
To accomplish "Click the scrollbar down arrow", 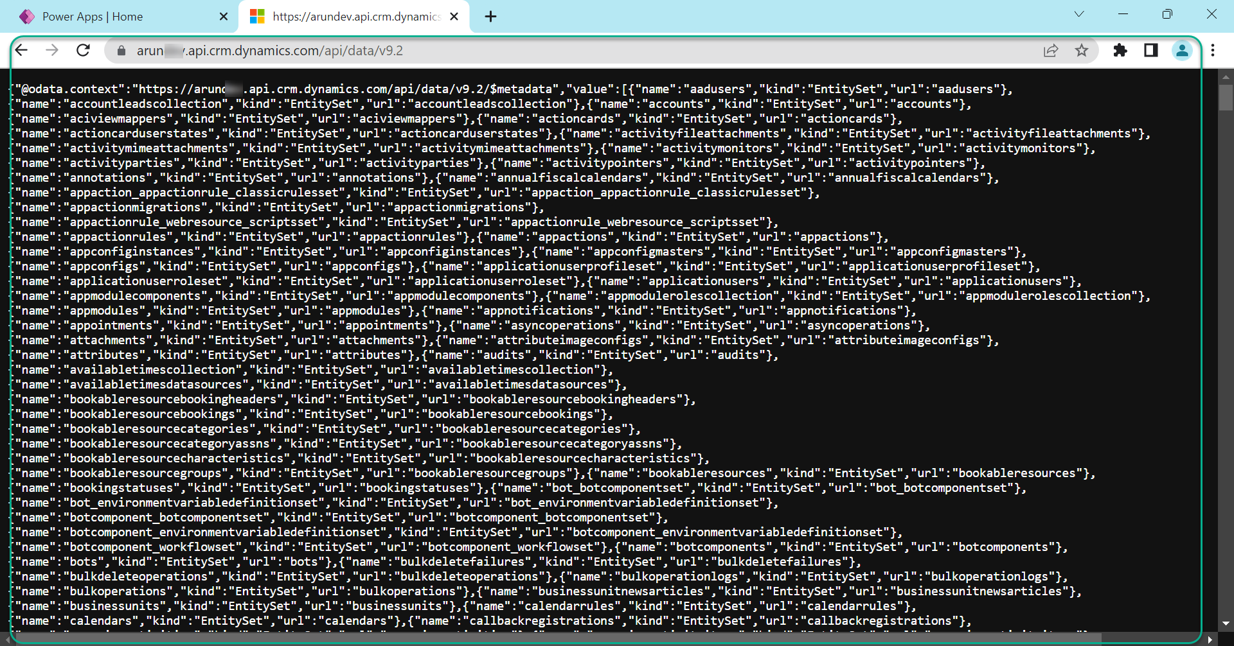I will point(1225,624).
